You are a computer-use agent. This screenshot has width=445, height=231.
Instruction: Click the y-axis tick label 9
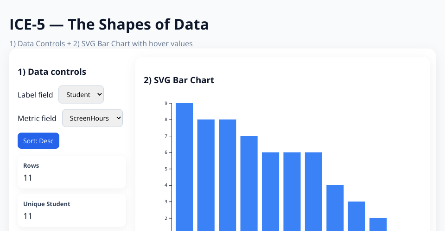click(x=165, y=103)
